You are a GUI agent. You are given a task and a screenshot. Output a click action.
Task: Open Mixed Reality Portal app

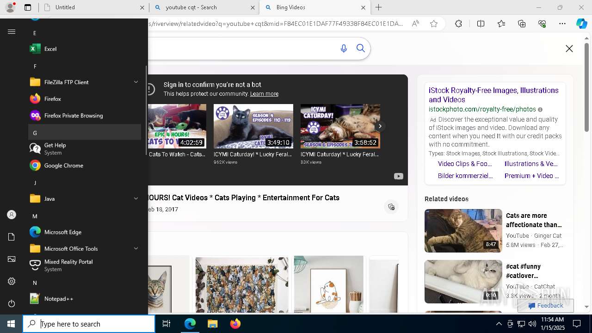coord(85,265)
